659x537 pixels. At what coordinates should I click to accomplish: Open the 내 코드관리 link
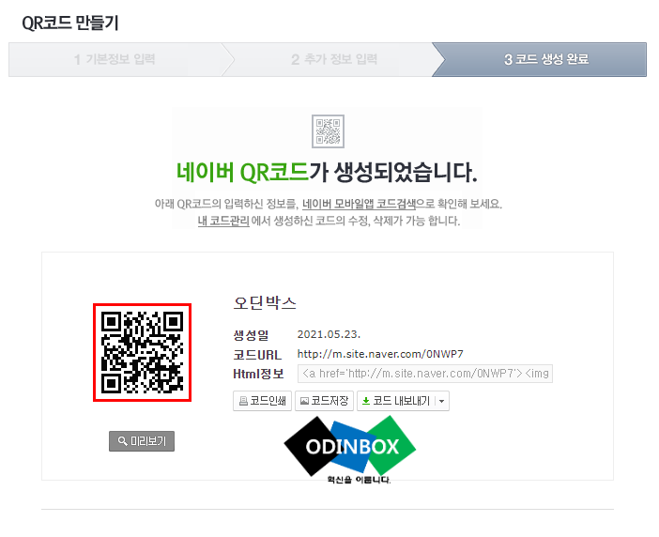223,221
